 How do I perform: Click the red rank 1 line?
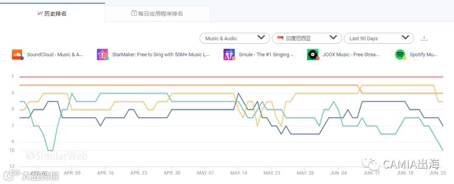231,77
